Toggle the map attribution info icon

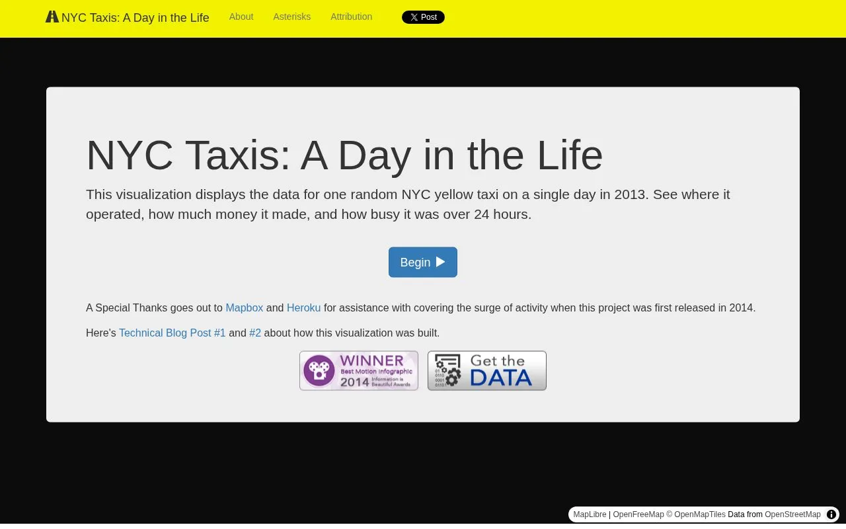click(831, 514)
